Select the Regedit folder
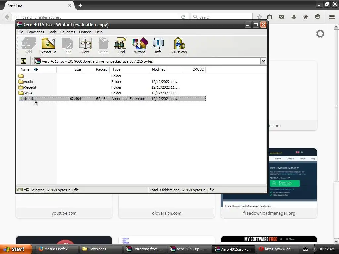 click(111, 87)
